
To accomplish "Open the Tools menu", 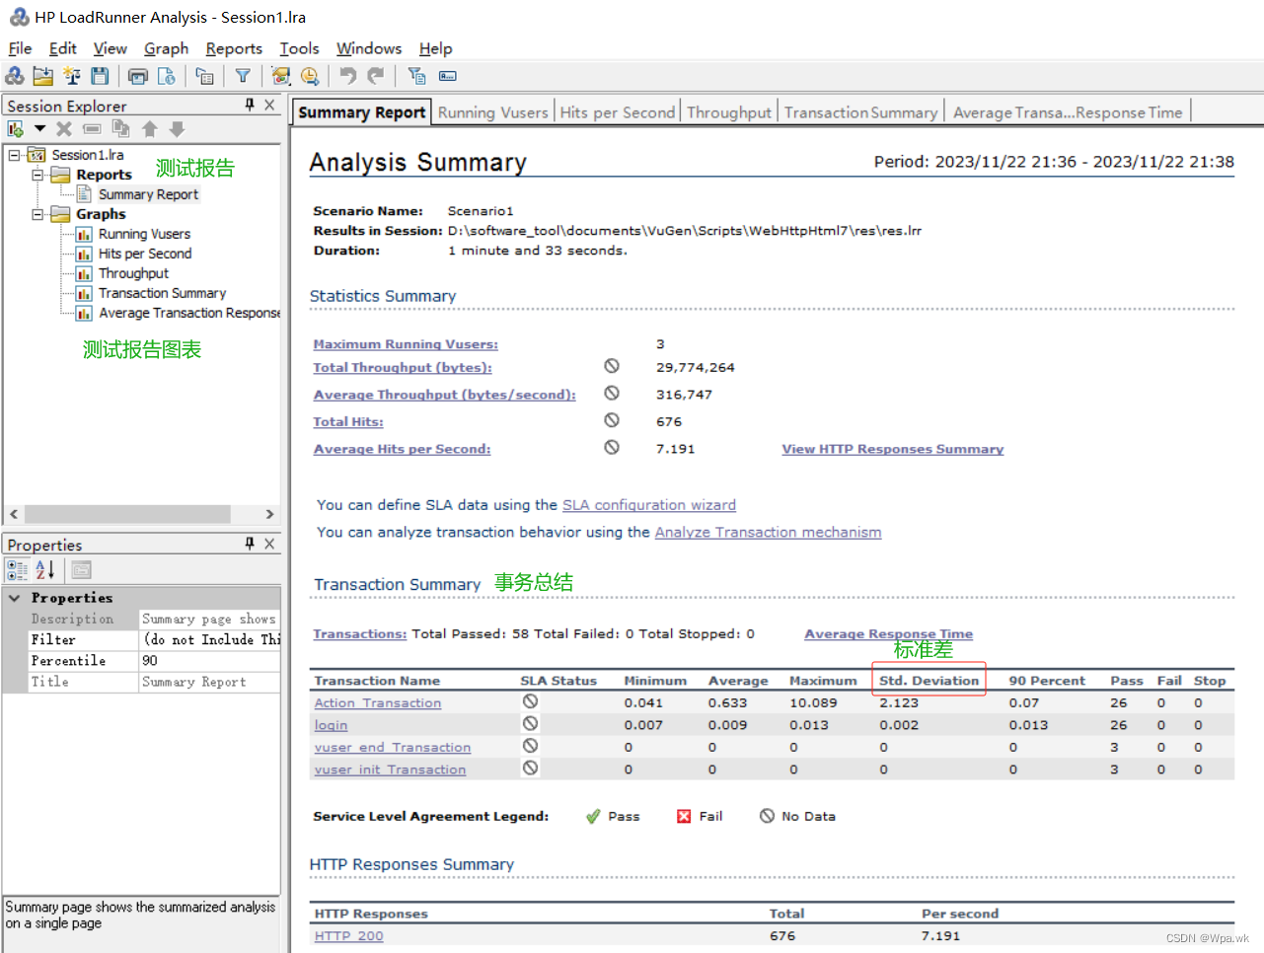I will coord(299,48).
